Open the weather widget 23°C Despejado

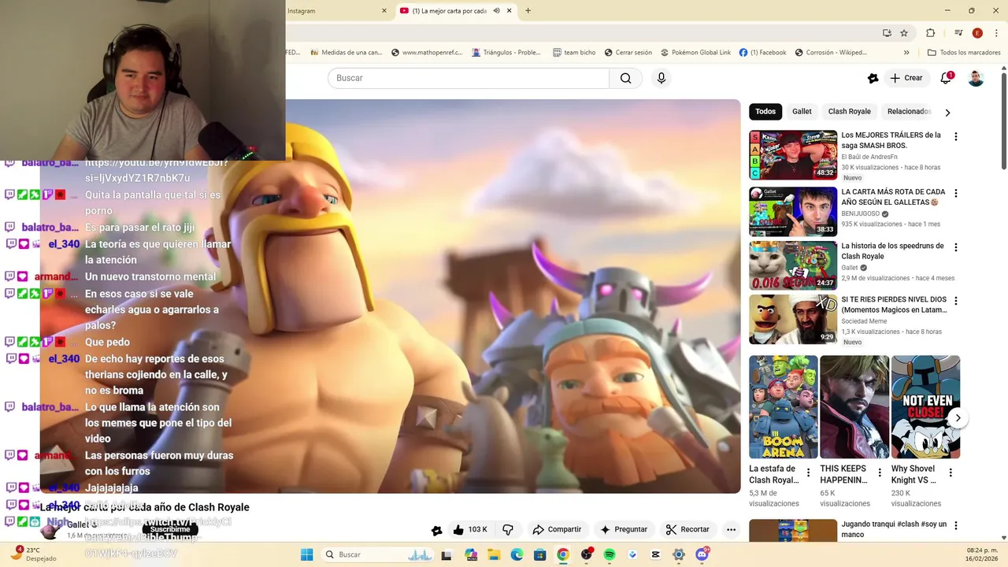tap(33, 554)
